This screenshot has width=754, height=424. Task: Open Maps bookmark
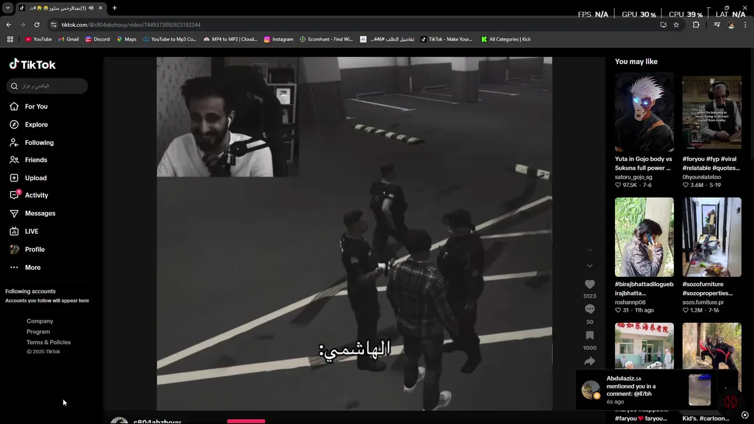(x=126, y=39)
